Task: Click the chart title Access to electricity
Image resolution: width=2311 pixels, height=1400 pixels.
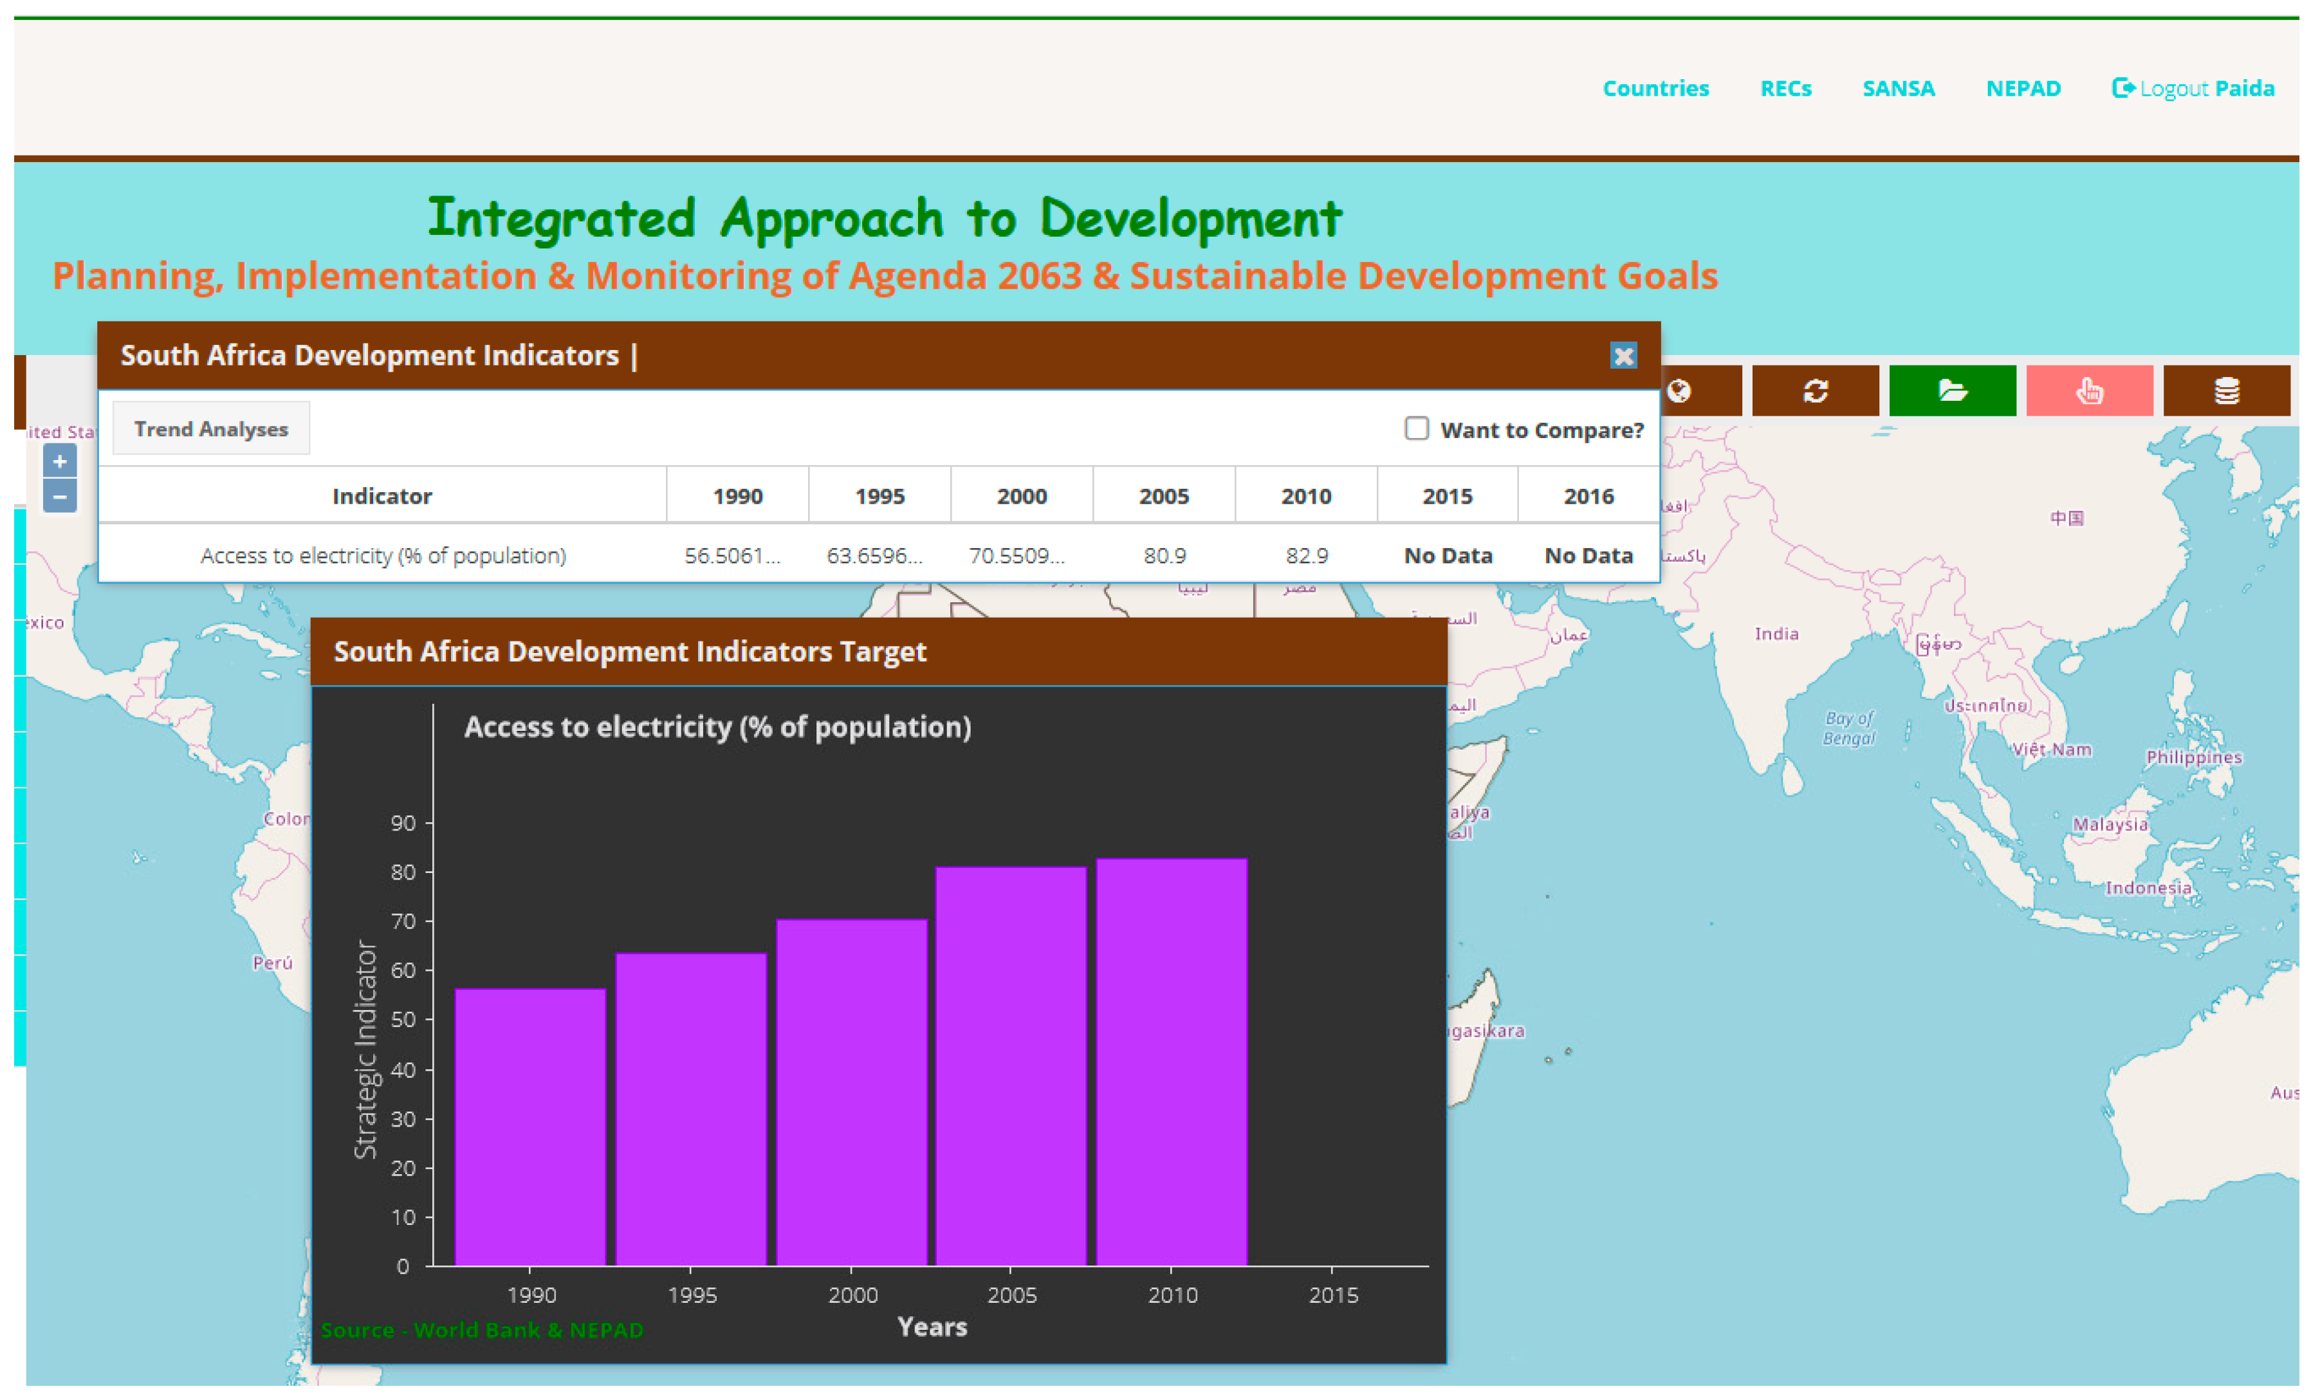Action: tap(717, 727)
